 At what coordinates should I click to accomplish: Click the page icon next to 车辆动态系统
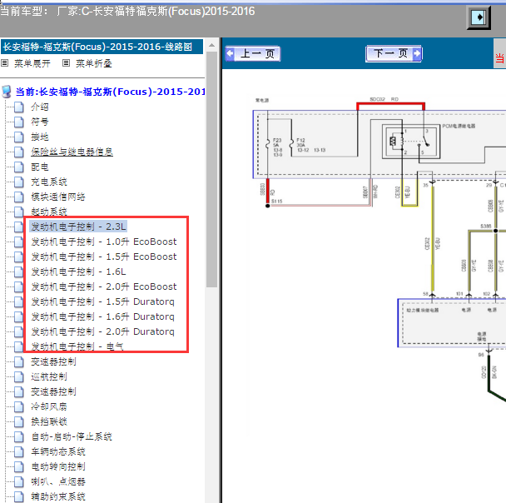(x=19, y=451)
